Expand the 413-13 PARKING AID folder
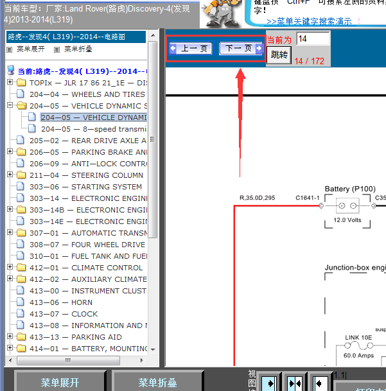This screenshot has width=386, height=391. pyautogui.click(x=10, y=336)
